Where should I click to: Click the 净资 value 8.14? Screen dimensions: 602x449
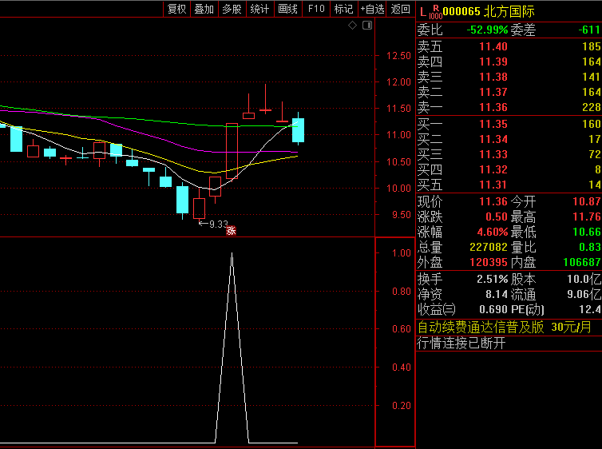click(497, 294)
